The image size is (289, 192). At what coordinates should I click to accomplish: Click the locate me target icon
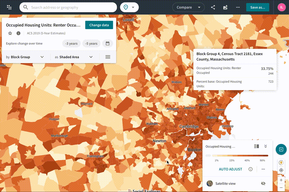[281, 170]
